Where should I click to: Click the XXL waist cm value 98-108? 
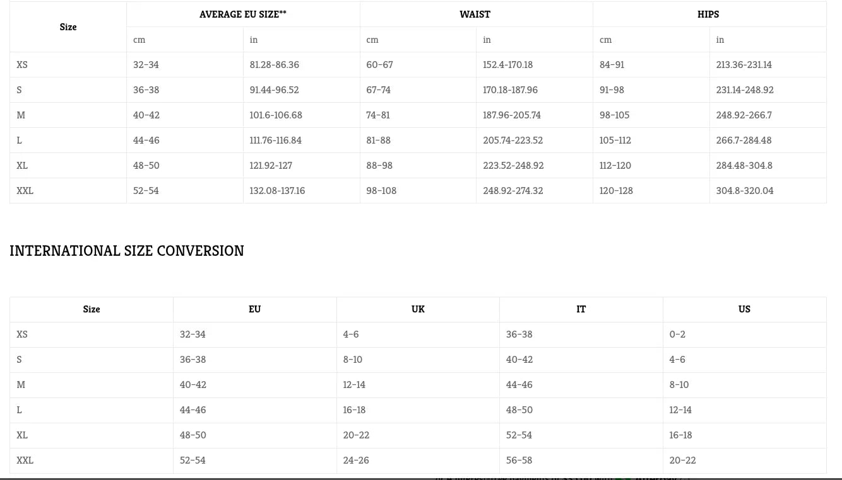pyautogui.click(x=381, y=191)
